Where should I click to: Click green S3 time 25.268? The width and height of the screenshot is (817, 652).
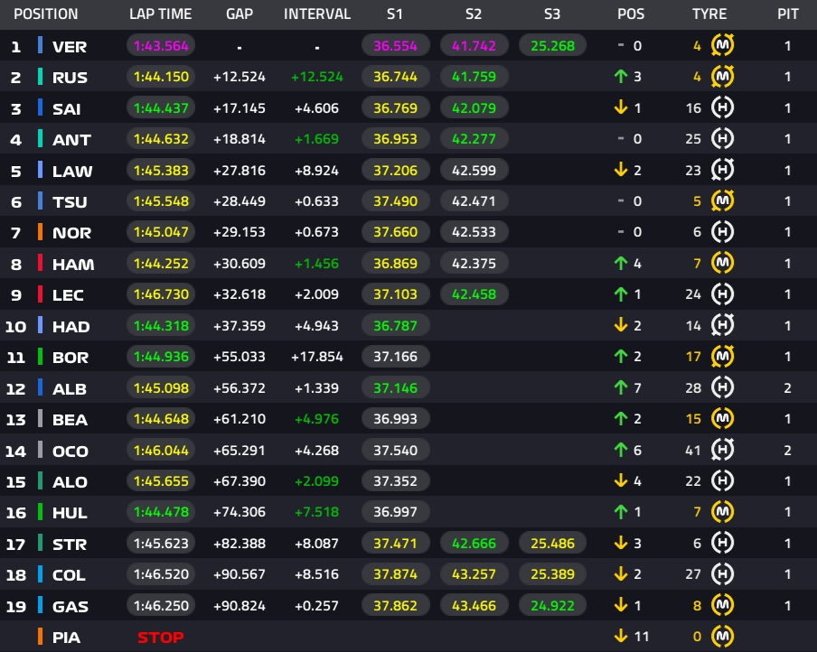pyautogui.click(x=553, y=45)
